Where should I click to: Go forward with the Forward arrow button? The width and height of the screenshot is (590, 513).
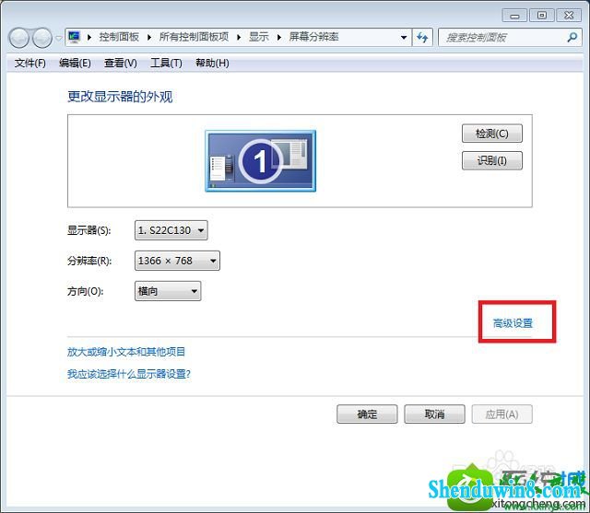pos(42,38)
